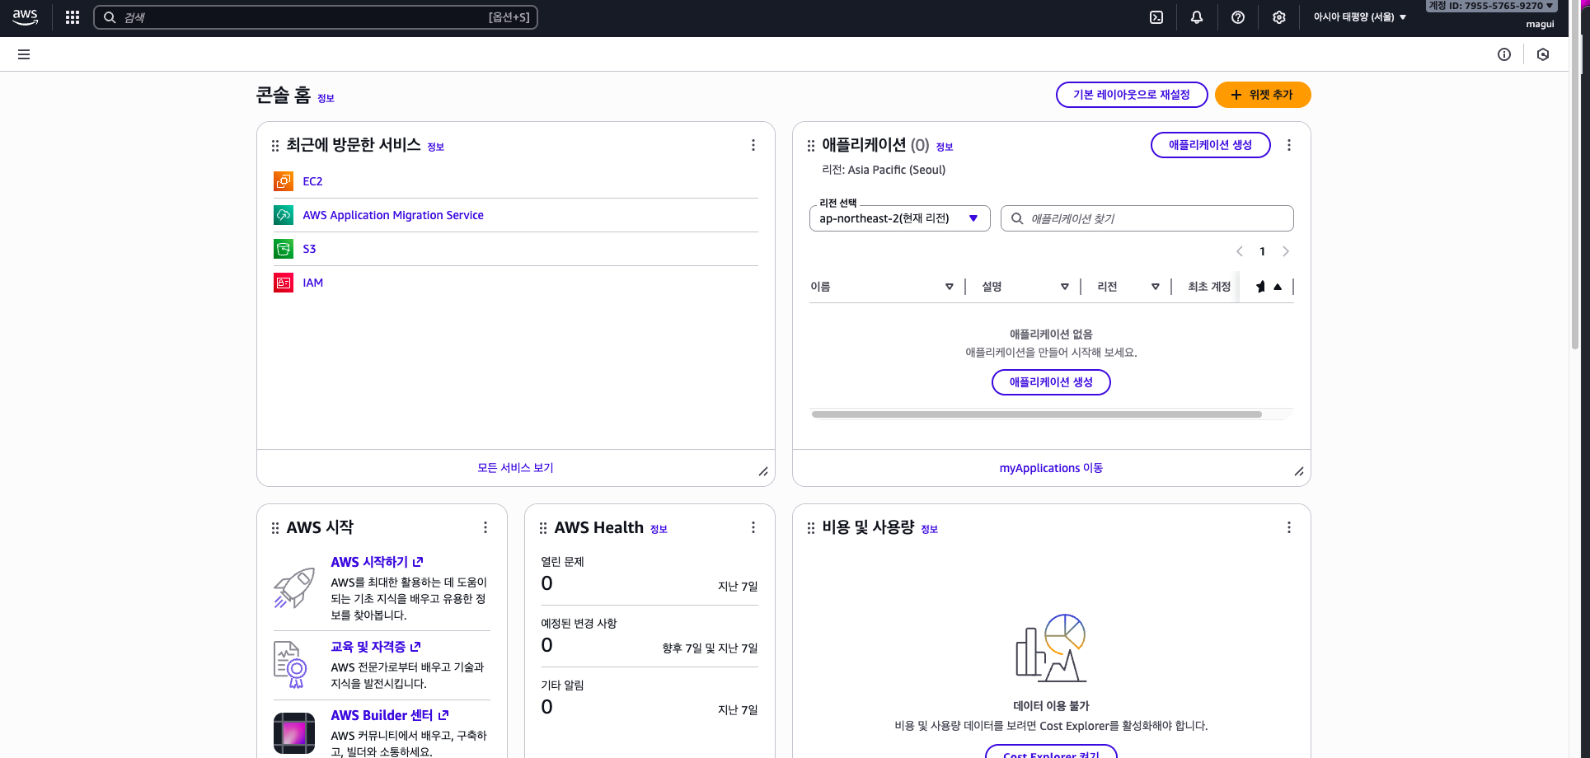
Task: Click 애플리케이션 생성 button in empty table
Action: point(1051,382)
